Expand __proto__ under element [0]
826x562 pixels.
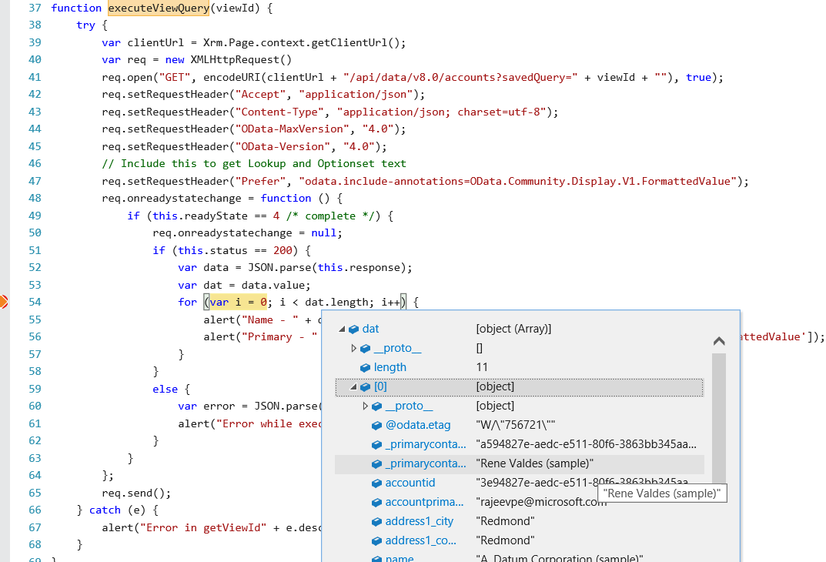(x=365, y=406)
